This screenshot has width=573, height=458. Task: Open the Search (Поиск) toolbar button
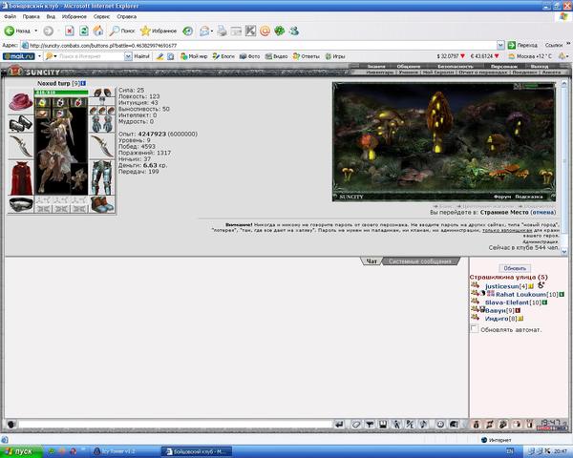pyautogui.click(x=122, y=31)
